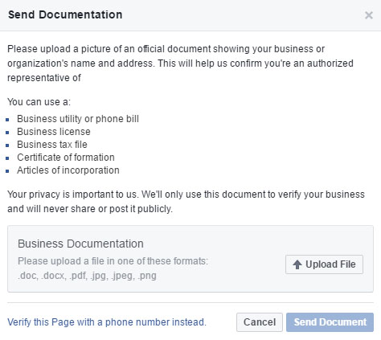Click the Business Documentation heading
The image size is (381, 340).
(x=80, y=244)
